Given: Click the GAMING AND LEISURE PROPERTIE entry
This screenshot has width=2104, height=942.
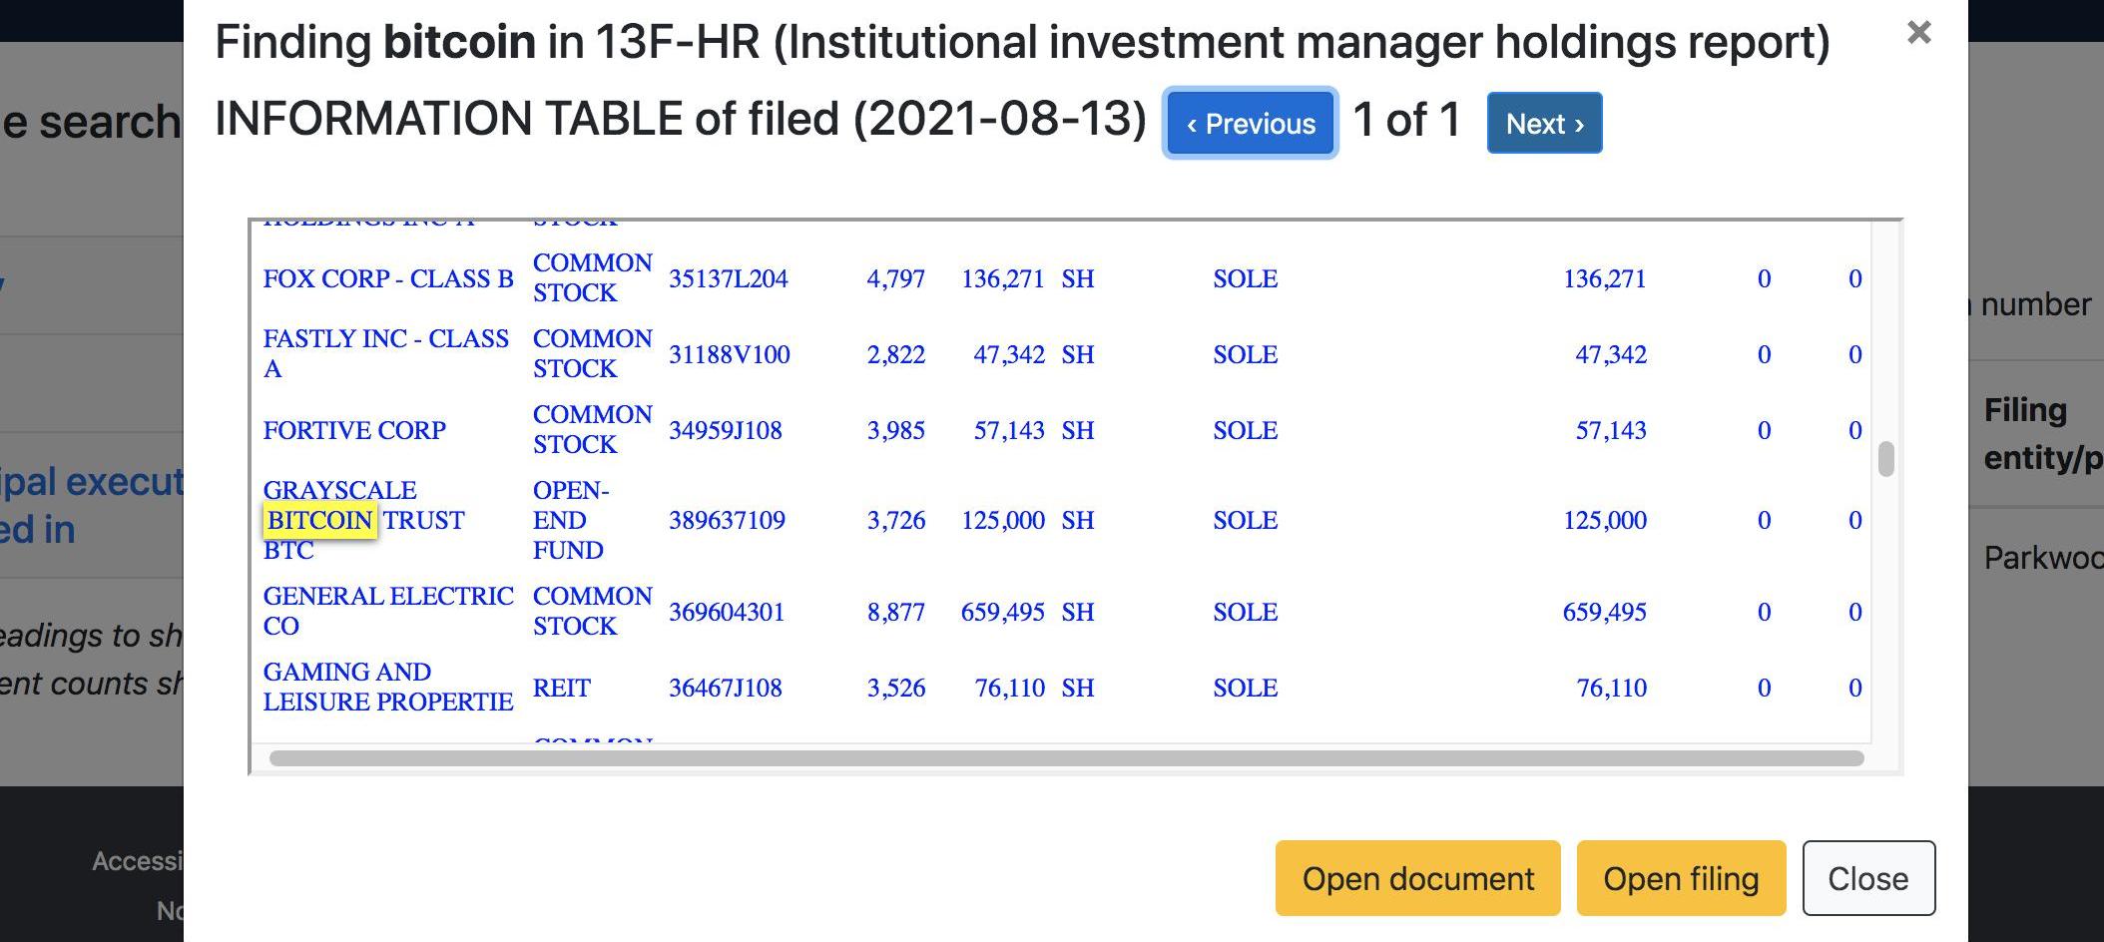Looking at the screenshot, I should pyautogui.click(x=387, y=687).
